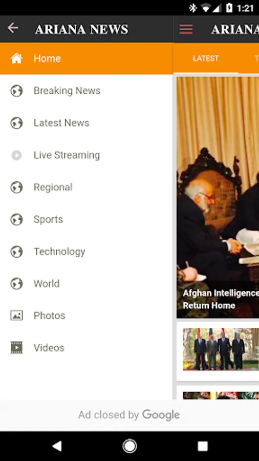Choose Regional in the navigation drawer
Viewport: 259px width, 461px height.
[86, 187]
